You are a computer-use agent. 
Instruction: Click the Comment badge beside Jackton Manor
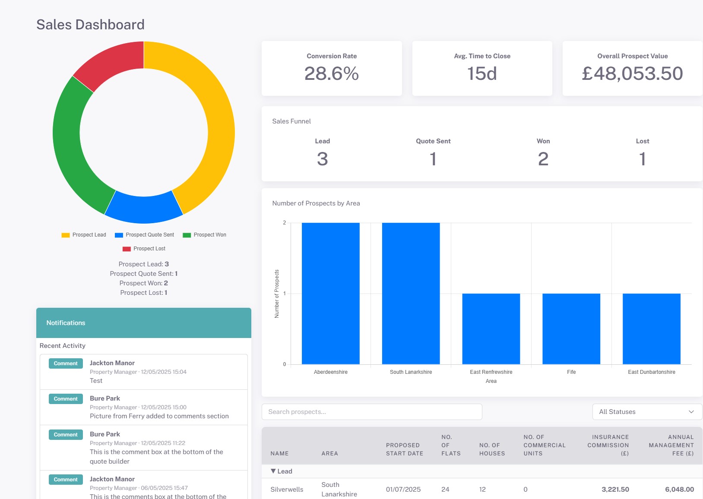click(x=65, y=363)
